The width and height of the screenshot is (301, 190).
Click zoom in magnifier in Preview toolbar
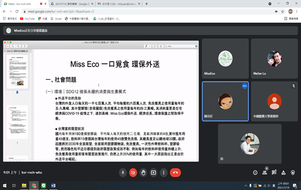tap(18, 46)
